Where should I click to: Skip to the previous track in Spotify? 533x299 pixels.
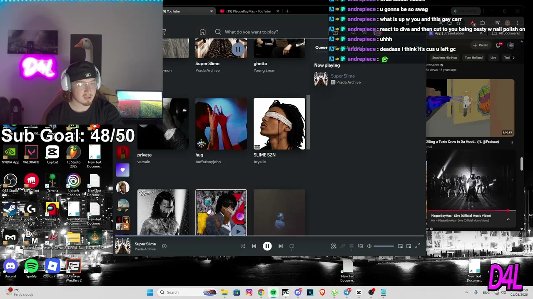254,246
